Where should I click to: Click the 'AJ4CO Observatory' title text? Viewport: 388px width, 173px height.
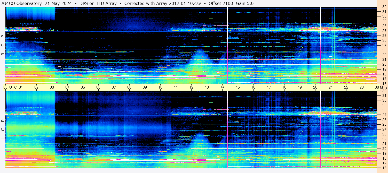tap(22, 3)
